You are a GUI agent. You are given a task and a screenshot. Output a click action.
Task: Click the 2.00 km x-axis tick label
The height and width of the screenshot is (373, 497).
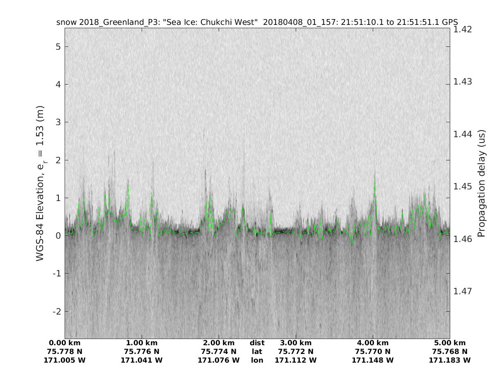pyautogui.click(x=219, y=343)
